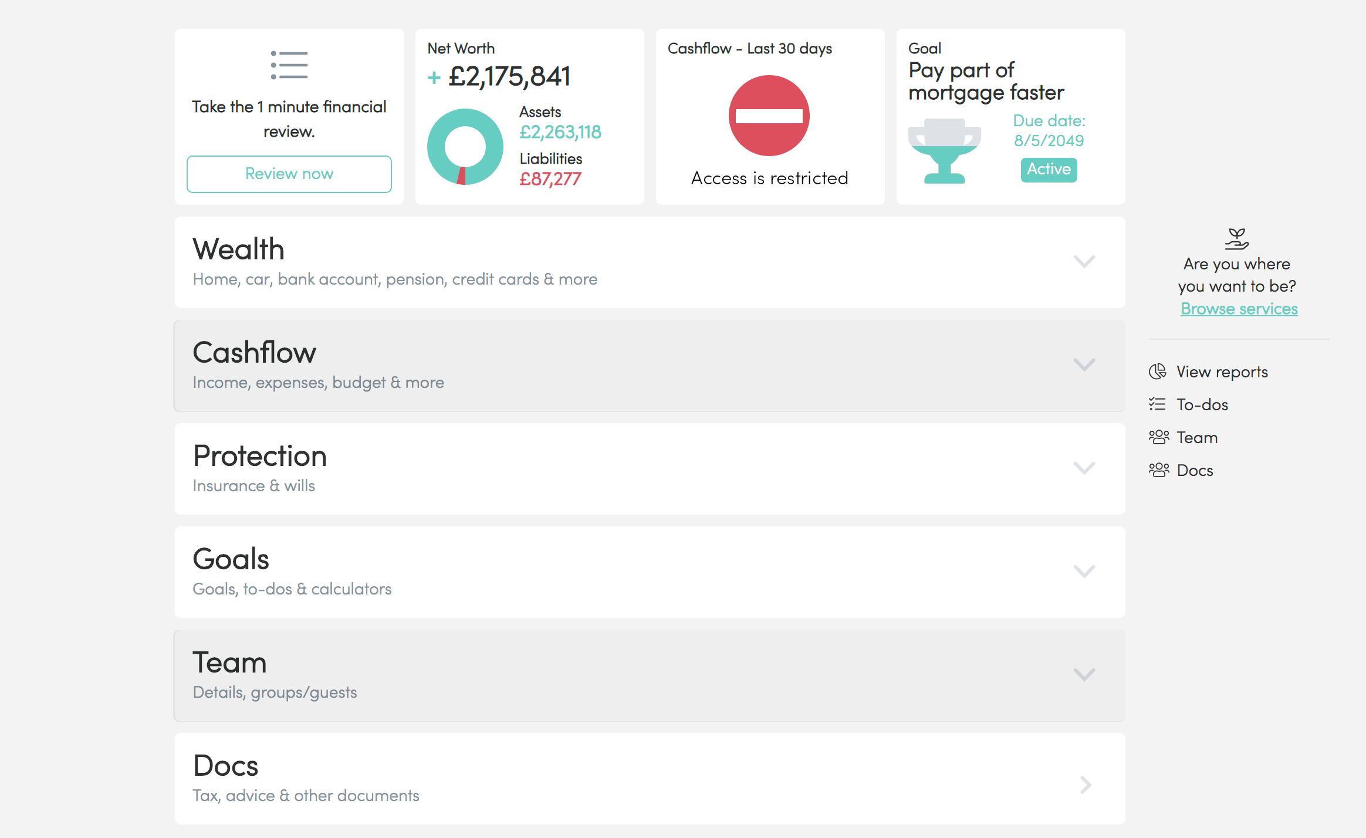
Task: Open the Browse services link
Action: coord(1239,309)
